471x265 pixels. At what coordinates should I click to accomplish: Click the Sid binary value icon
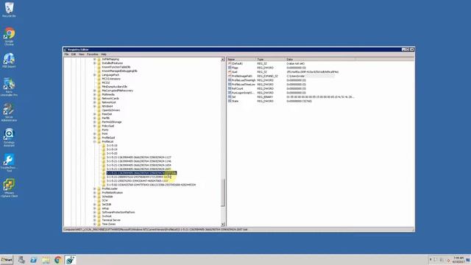(x=230, y=97)
